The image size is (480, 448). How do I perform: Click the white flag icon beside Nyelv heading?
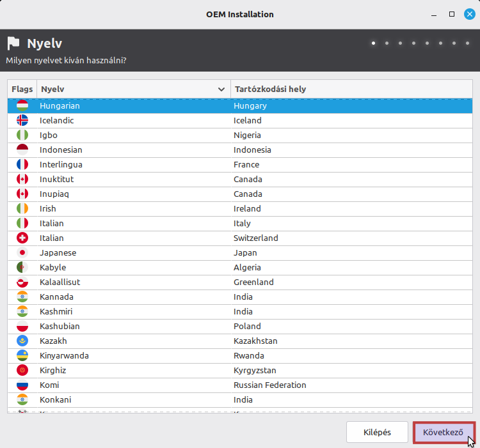click(x=13, y=43)
